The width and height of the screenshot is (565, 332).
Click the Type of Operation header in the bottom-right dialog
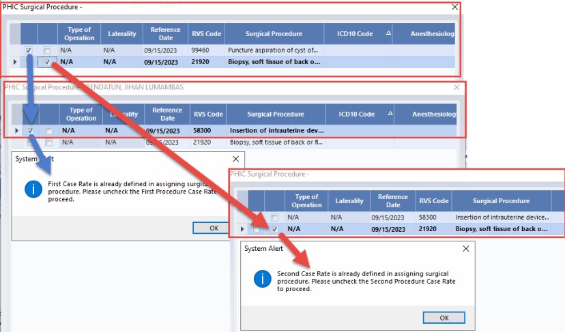point(306,201)
